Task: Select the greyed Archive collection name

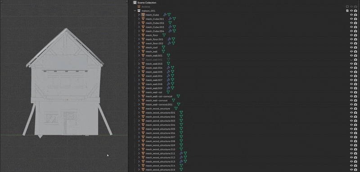Action: 146,7
